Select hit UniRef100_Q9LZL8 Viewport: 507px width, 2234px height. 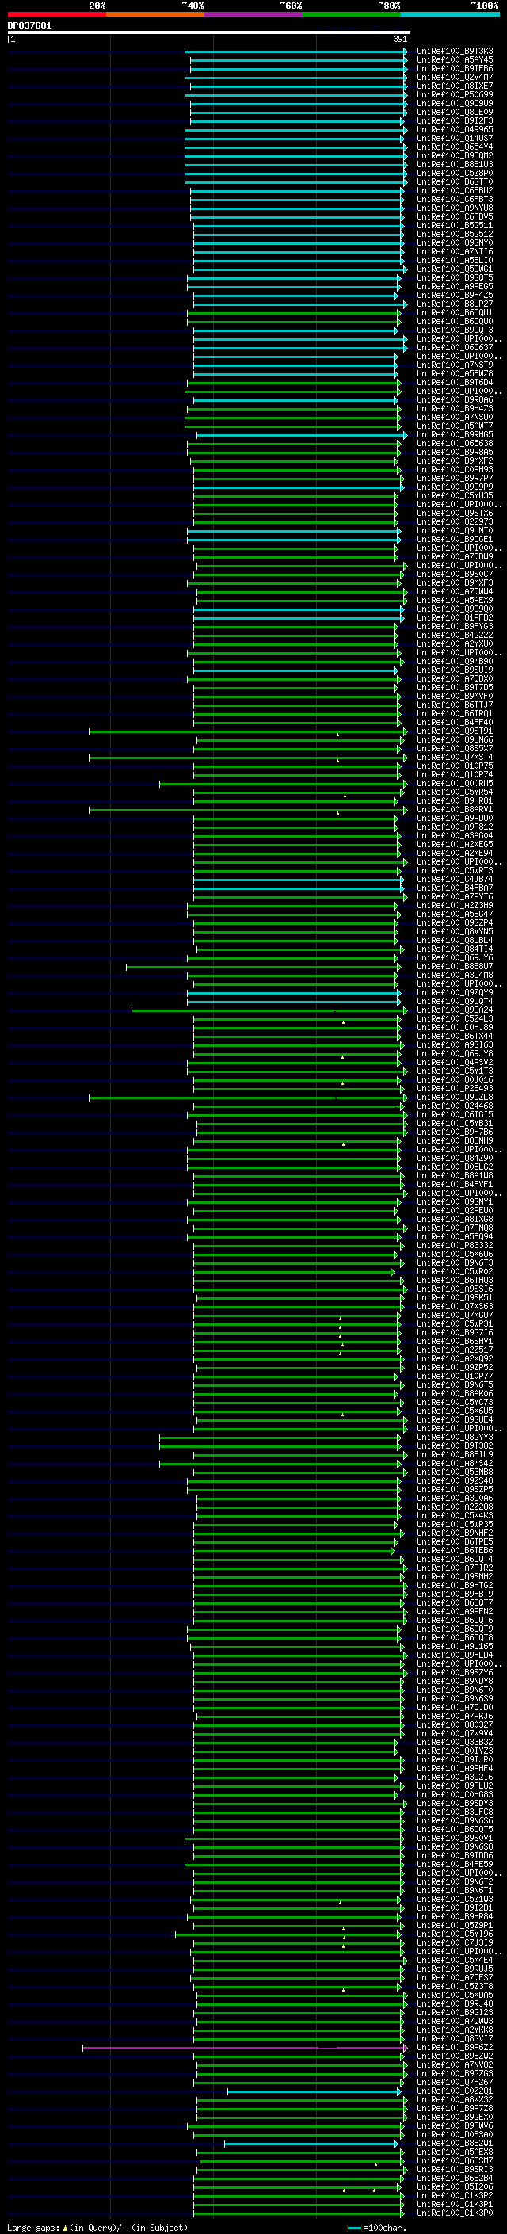(455, 1097)
